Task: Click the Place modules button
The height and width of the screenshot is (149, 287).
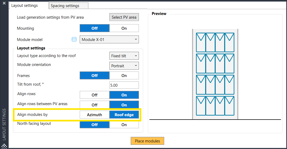Action: [x=147, y=141]
